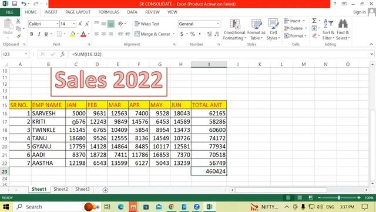
Task: Apply Accounting dollar number format
Action: click(182, 34)
